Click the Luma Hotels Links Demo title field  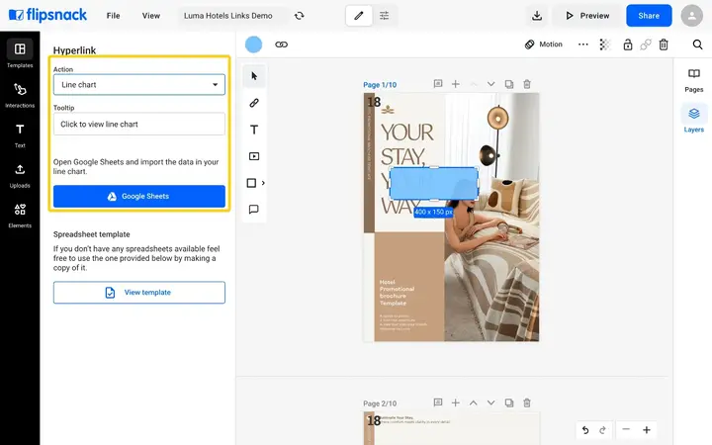[x=231, y=16]
